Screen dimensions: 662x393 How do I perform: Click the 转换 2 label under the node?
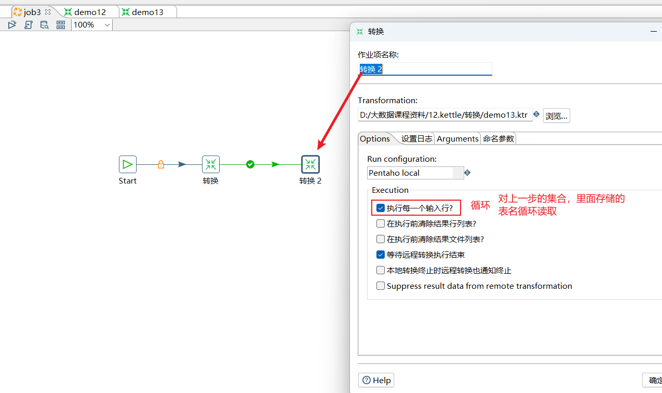coord(310,181)
